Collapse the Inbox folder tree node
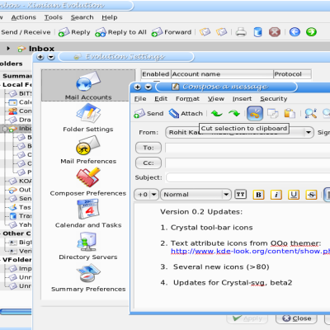The image size is (330, 330). 5,129
